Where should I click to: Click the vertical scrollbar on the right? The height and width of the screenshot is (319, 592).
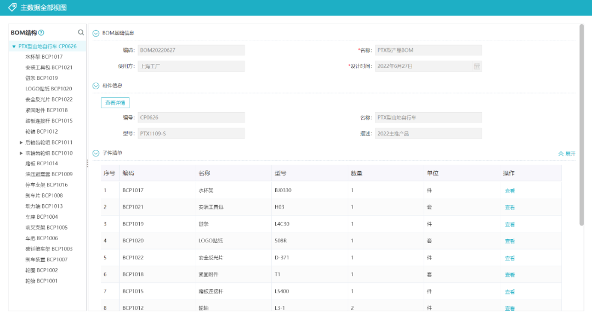pos(582,126)
